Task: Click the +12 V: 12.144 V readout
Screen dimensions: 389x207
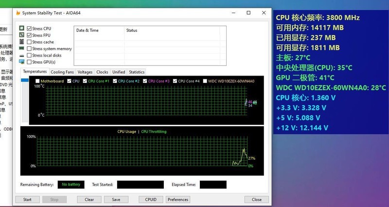Action: [x=302, y=128]
